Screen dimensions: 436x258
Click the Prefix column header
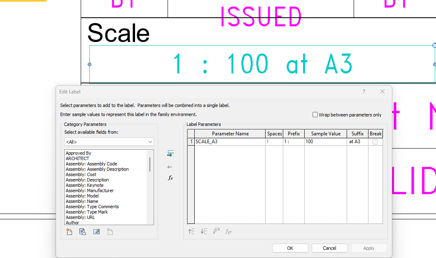click(294, 134)
